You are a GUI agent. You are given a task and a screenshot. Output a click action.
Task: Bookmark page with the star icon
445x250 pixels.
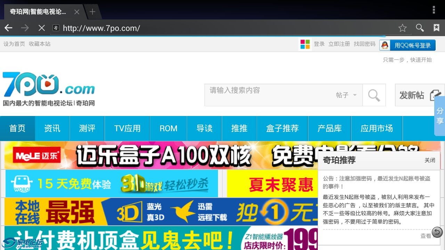click(403, 28)
